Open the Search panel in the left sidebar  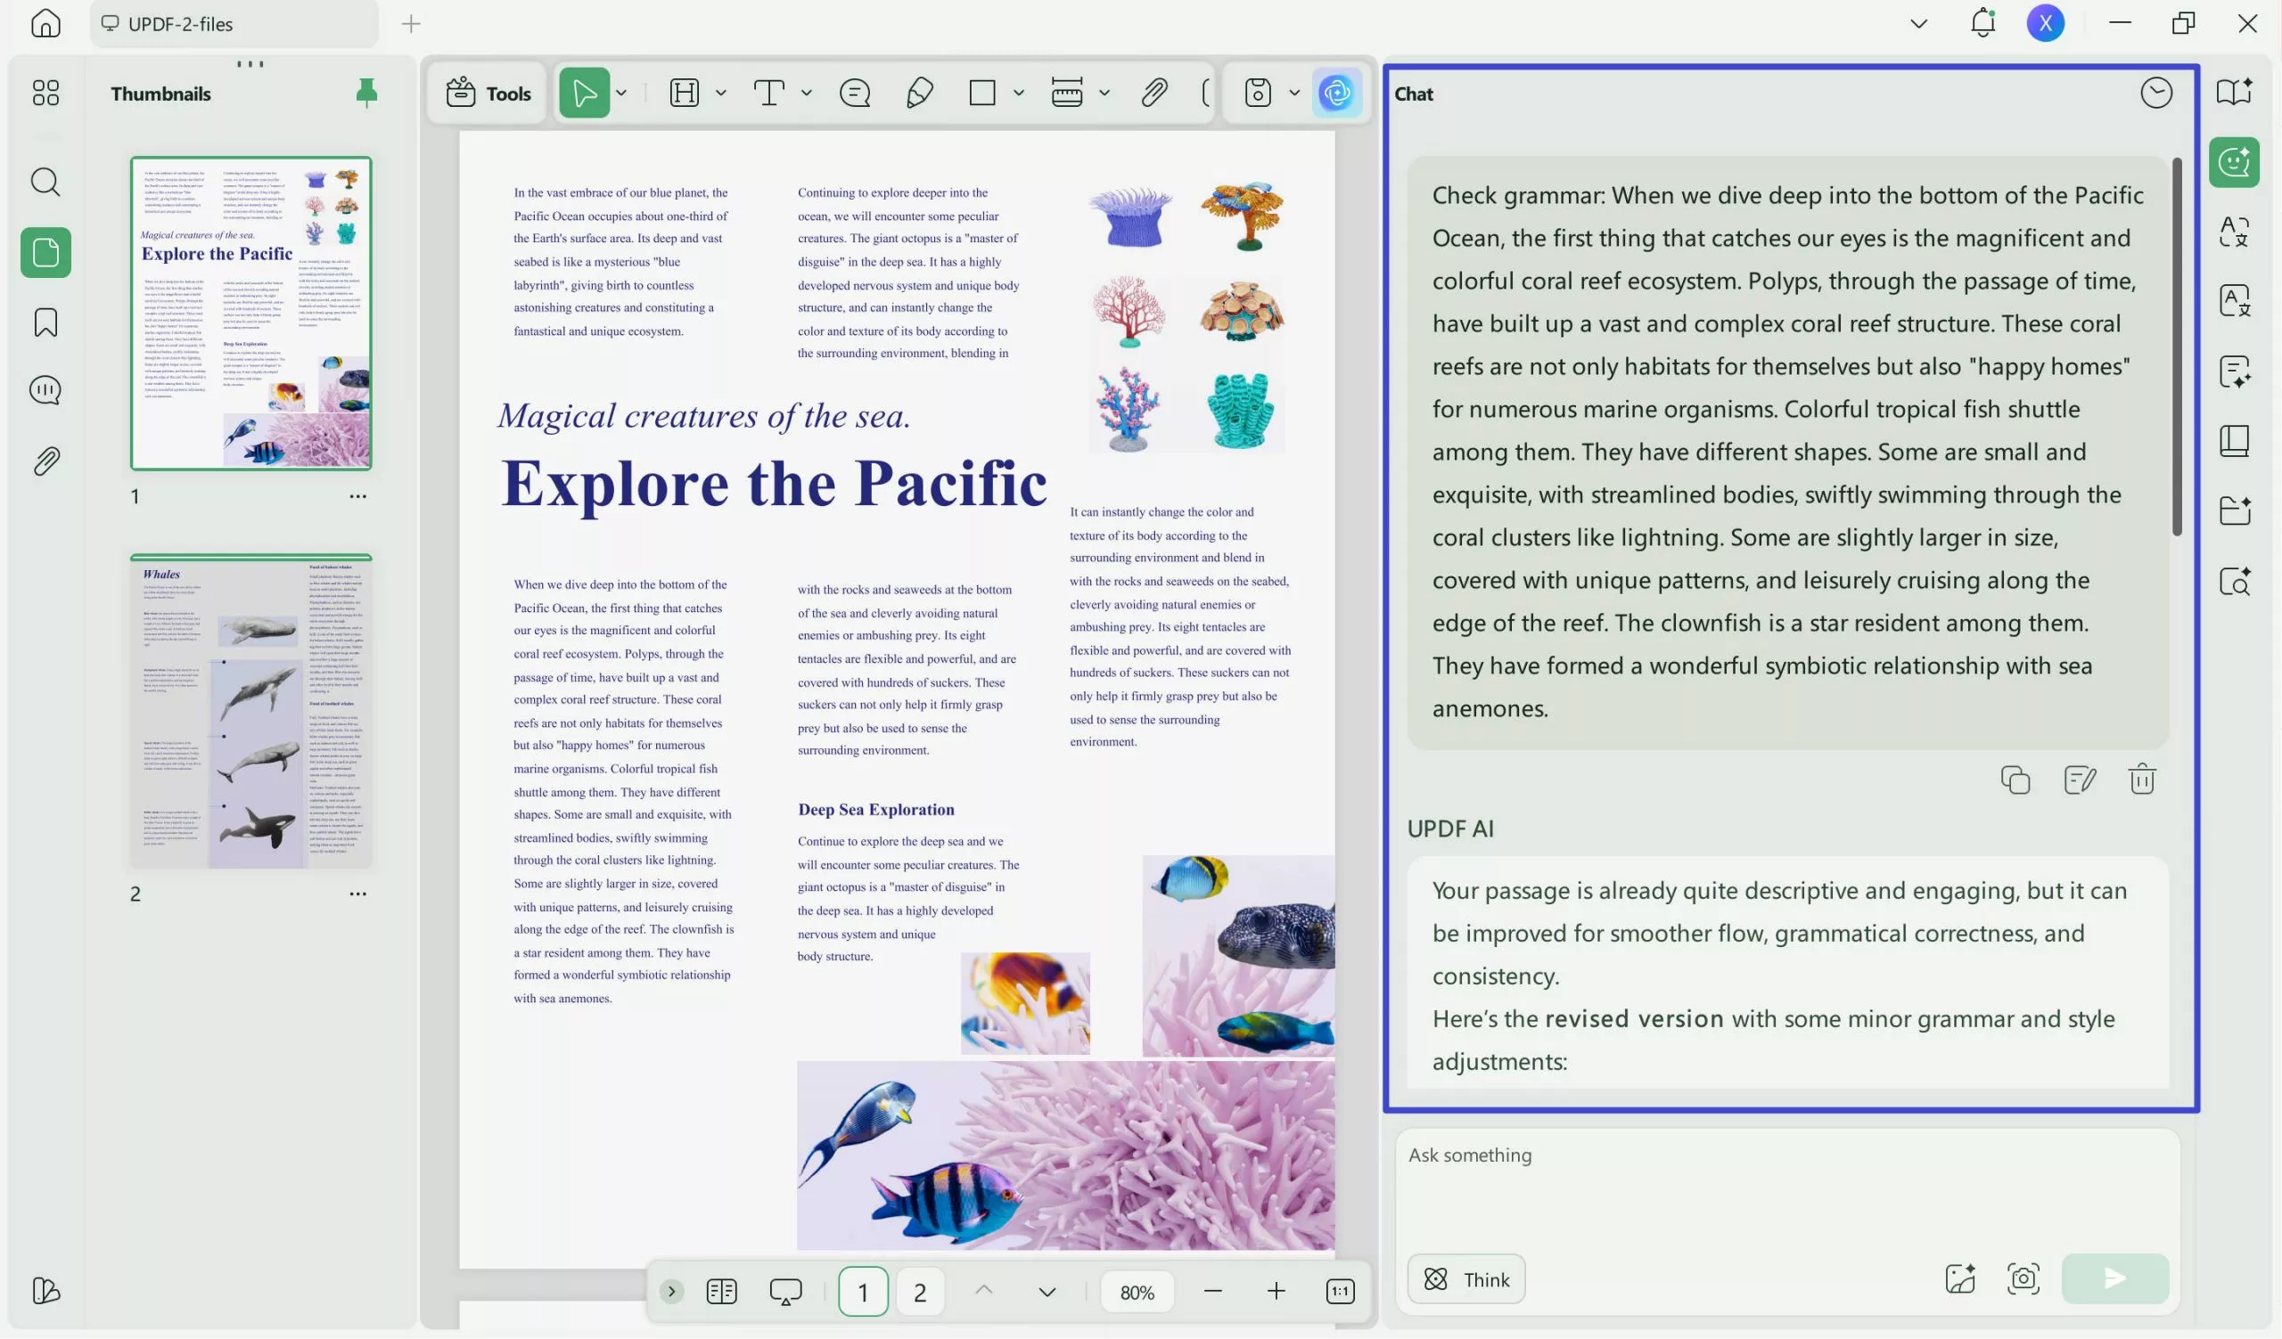tap(45, 182)
